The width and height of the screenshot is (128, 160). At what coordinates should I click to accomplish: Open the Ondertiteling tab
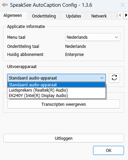44,16
